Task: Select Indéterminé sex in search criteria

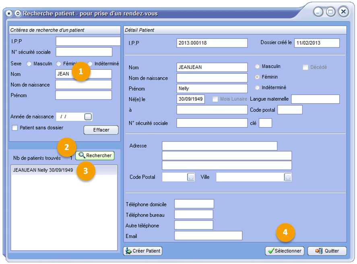Action: coord(90,64)
